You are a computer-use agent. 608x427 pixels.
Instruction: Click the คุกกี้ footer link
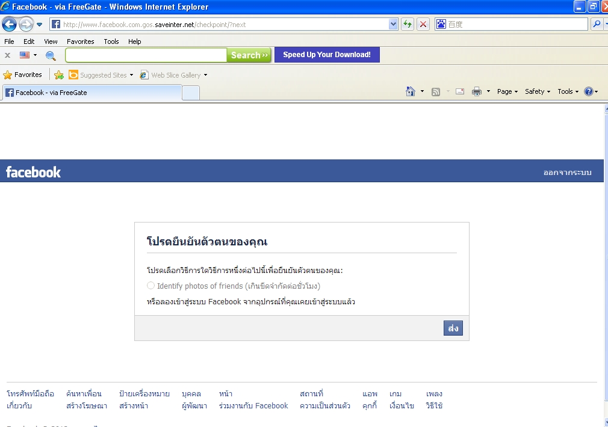tap(370, 406)
